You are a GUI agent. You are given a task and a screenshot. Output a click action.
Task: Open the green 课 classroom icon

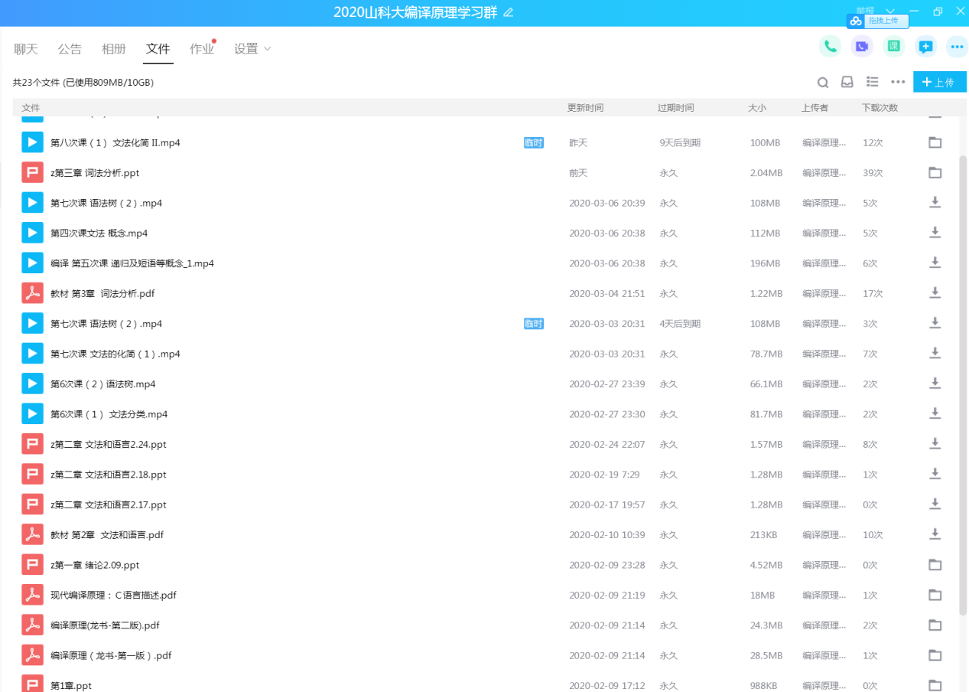point(893,47)
